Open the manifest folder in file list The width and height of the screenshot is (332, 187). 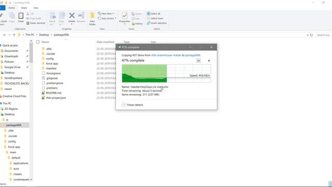(51, 69)
